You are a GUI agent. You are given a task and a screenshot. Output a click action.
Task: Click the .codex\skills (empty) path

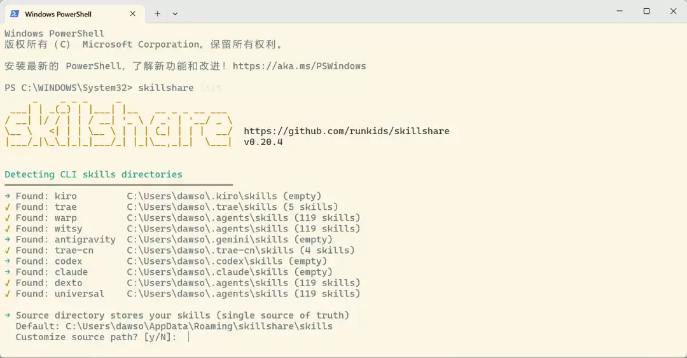click(x=227, y=261)
